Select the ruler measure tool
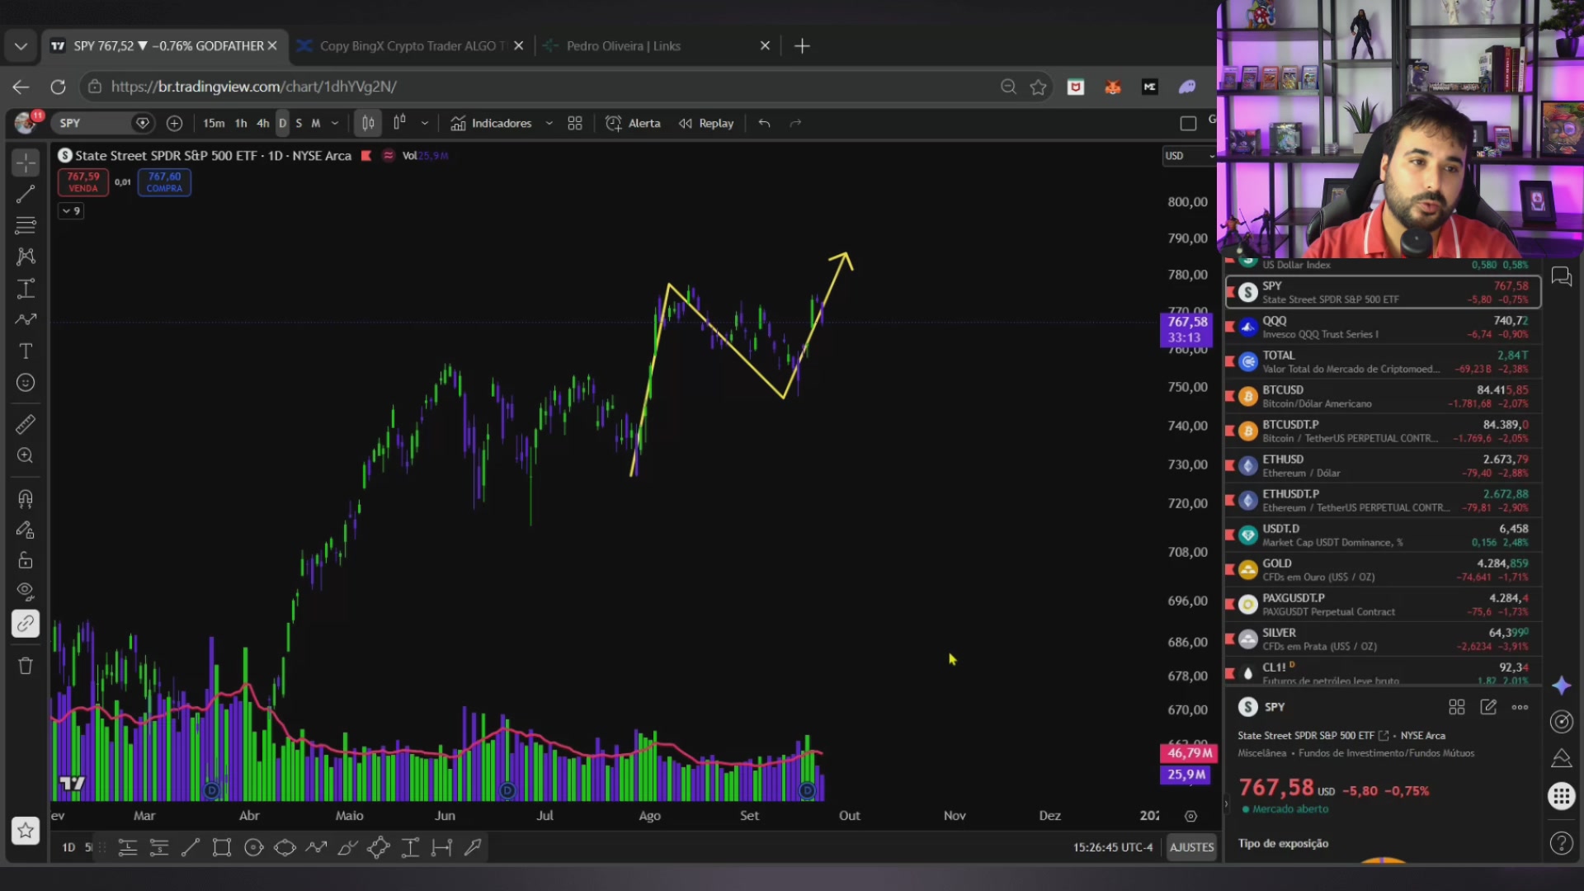1584x891 pixels. tap(26, 424)
